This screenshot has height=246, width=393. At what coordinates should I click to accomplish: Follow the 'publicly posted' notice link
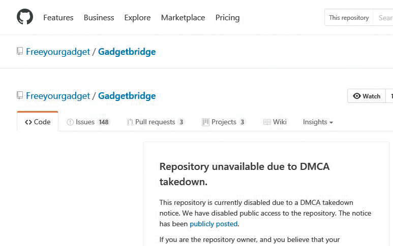click(214, 224)
